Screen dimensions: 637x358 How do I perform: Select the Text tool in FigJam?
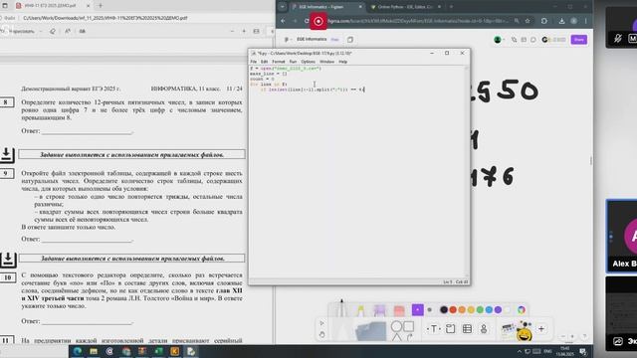click(x=434, y=329)
